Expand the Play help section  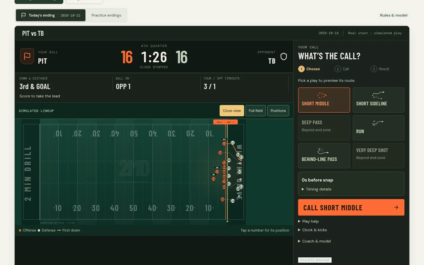308,221
